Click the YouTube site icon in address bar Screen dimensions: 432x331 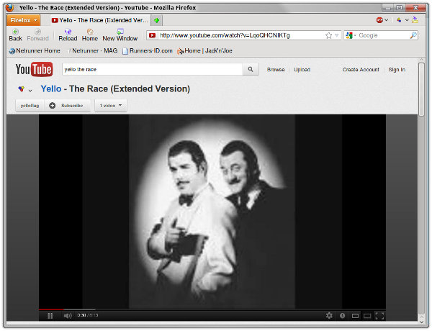pyautogui.click(x=152, y=35)
